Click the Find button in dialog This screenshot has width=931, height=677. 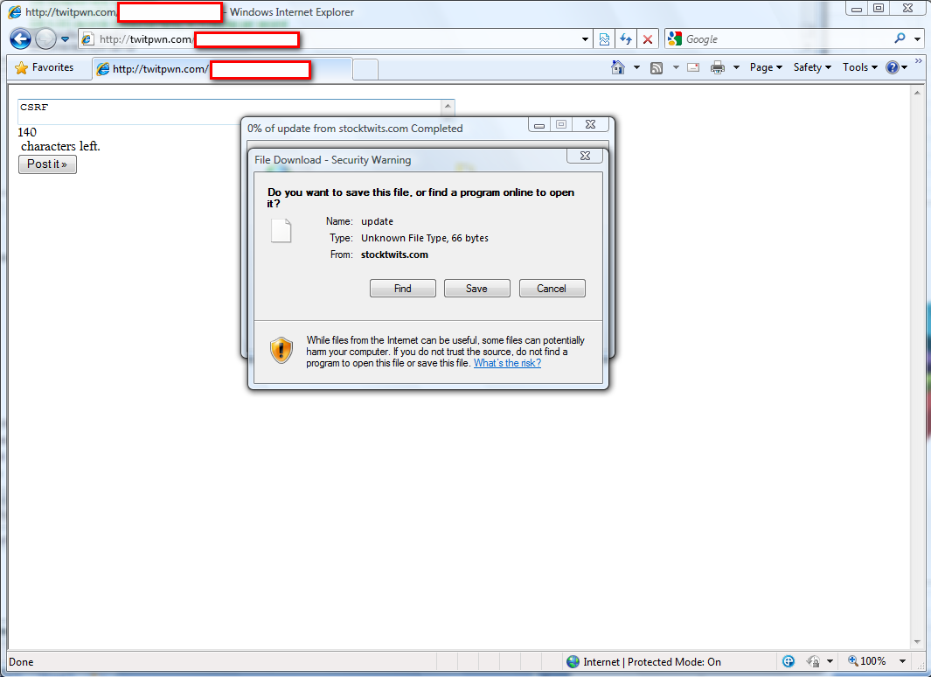[403, 288]
